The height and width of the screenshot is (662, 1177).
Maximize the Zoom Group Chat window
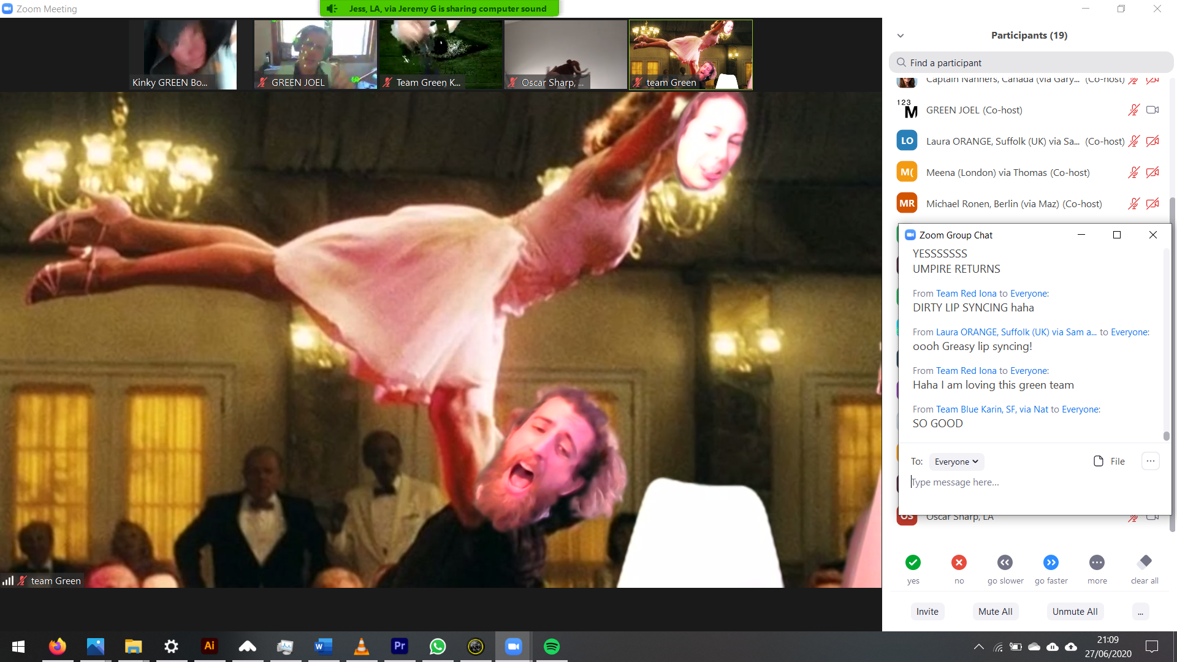1117,235
